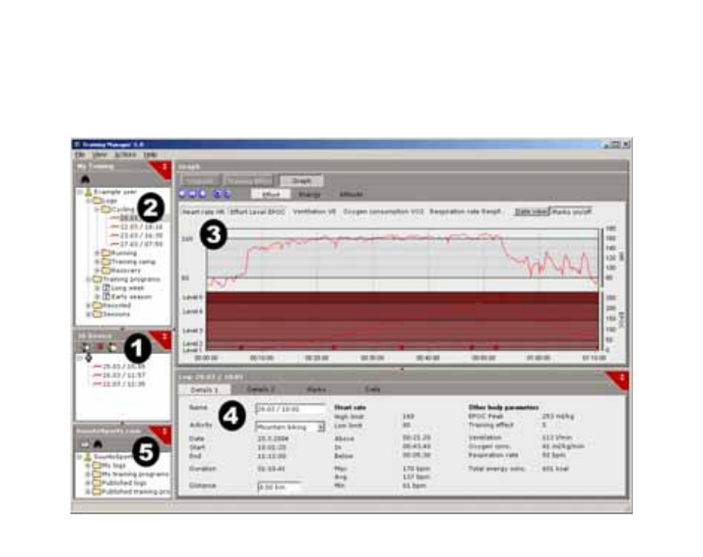Click the wristop device icon in the t6 tree
Image resolution: width=703 pixels, height=557 pixels.
(x=88, y=357)
